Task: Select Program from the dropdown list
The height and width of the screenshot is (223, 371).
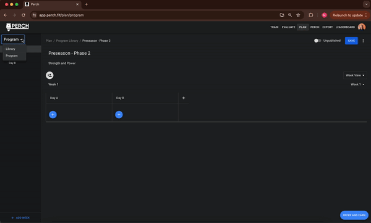Action: tap(14, 55)
